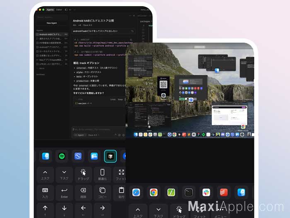Tap the right arrow key button
This screenshot has width=290, height=218.
click(102, 211)
